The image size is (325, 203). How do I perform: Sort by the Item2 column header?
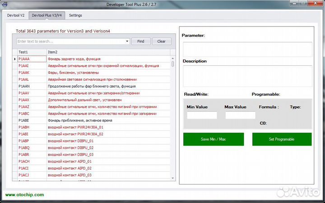coord(108,52)
